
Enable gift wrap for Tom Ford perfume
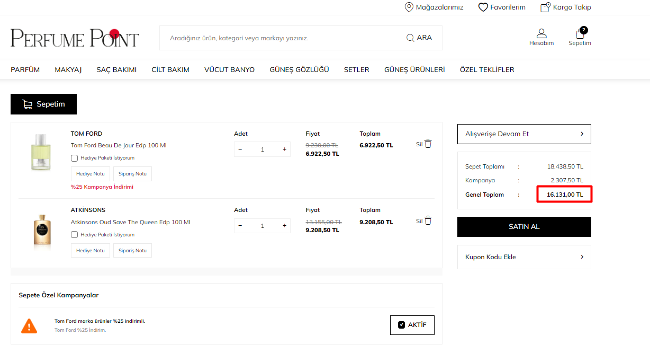point(75,158)
